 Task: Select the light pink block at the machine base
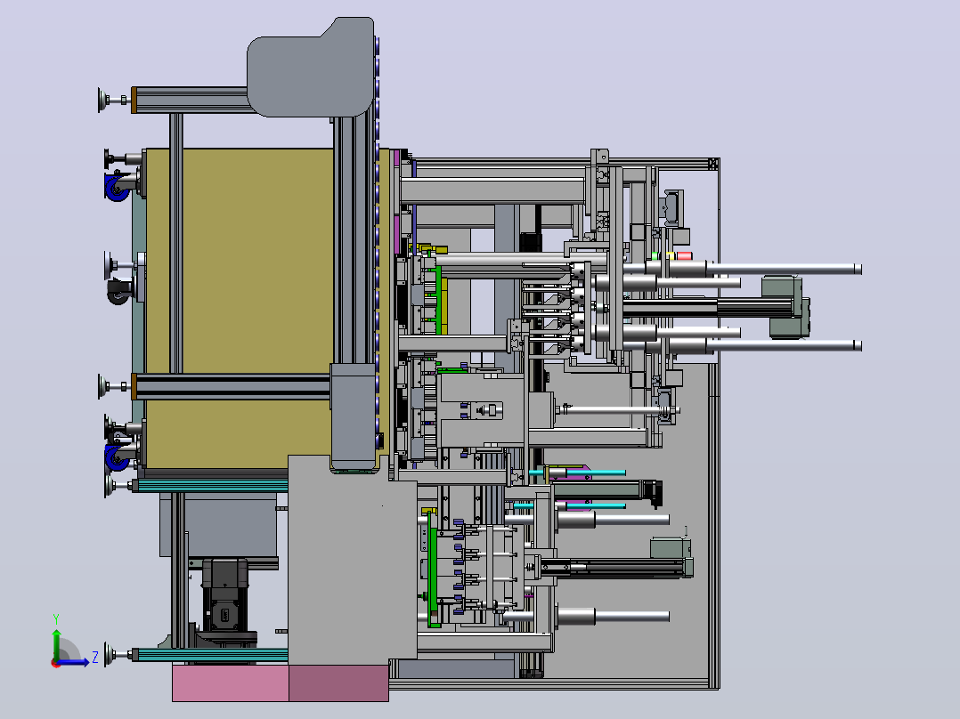(230, 683)
